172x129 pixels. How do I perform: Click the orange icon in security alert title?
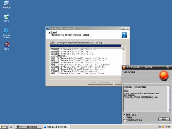tap(124, 67)
